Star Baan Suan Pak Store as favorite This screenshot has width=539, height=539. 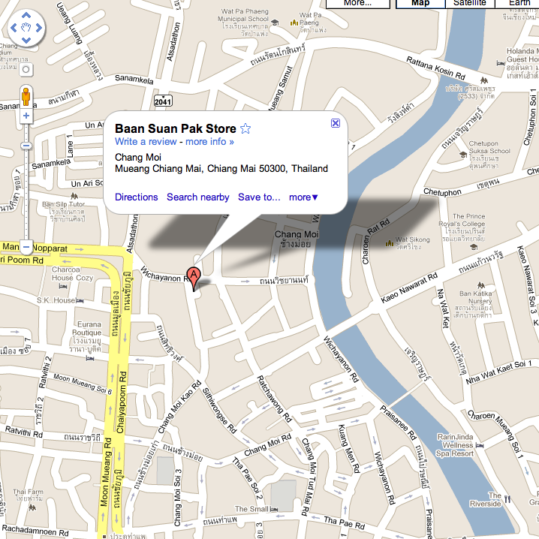pyautogui.click(x=245, y=128)
